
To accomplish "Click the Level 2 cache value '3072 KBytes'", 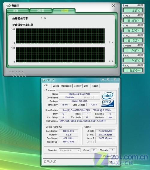I will (x=105, y=138).
